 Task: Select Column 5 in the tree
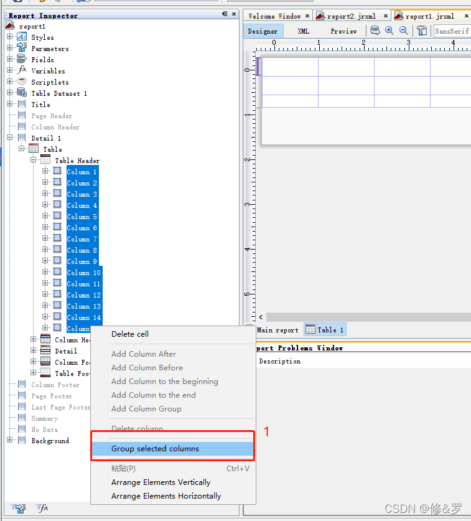pos(82,217)
